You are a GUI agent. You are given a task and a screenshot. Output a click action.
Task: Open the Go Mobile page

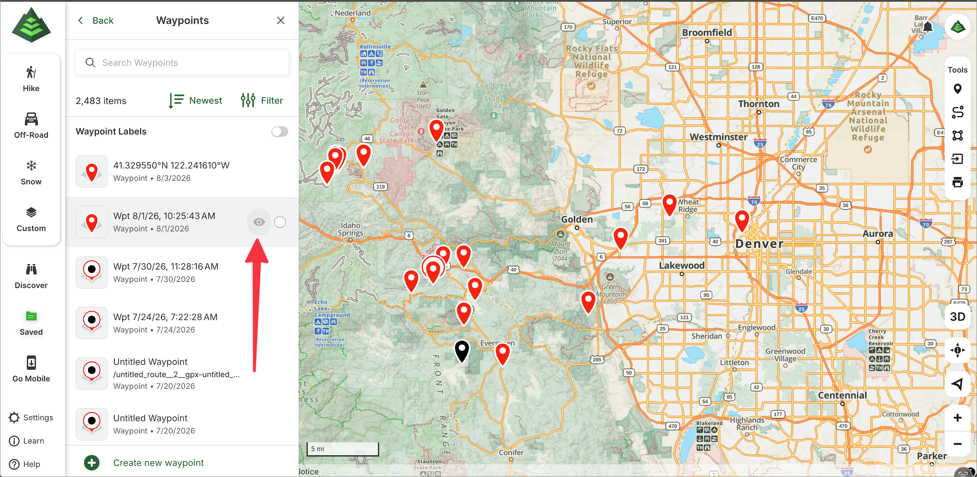[x=31, y=369]
